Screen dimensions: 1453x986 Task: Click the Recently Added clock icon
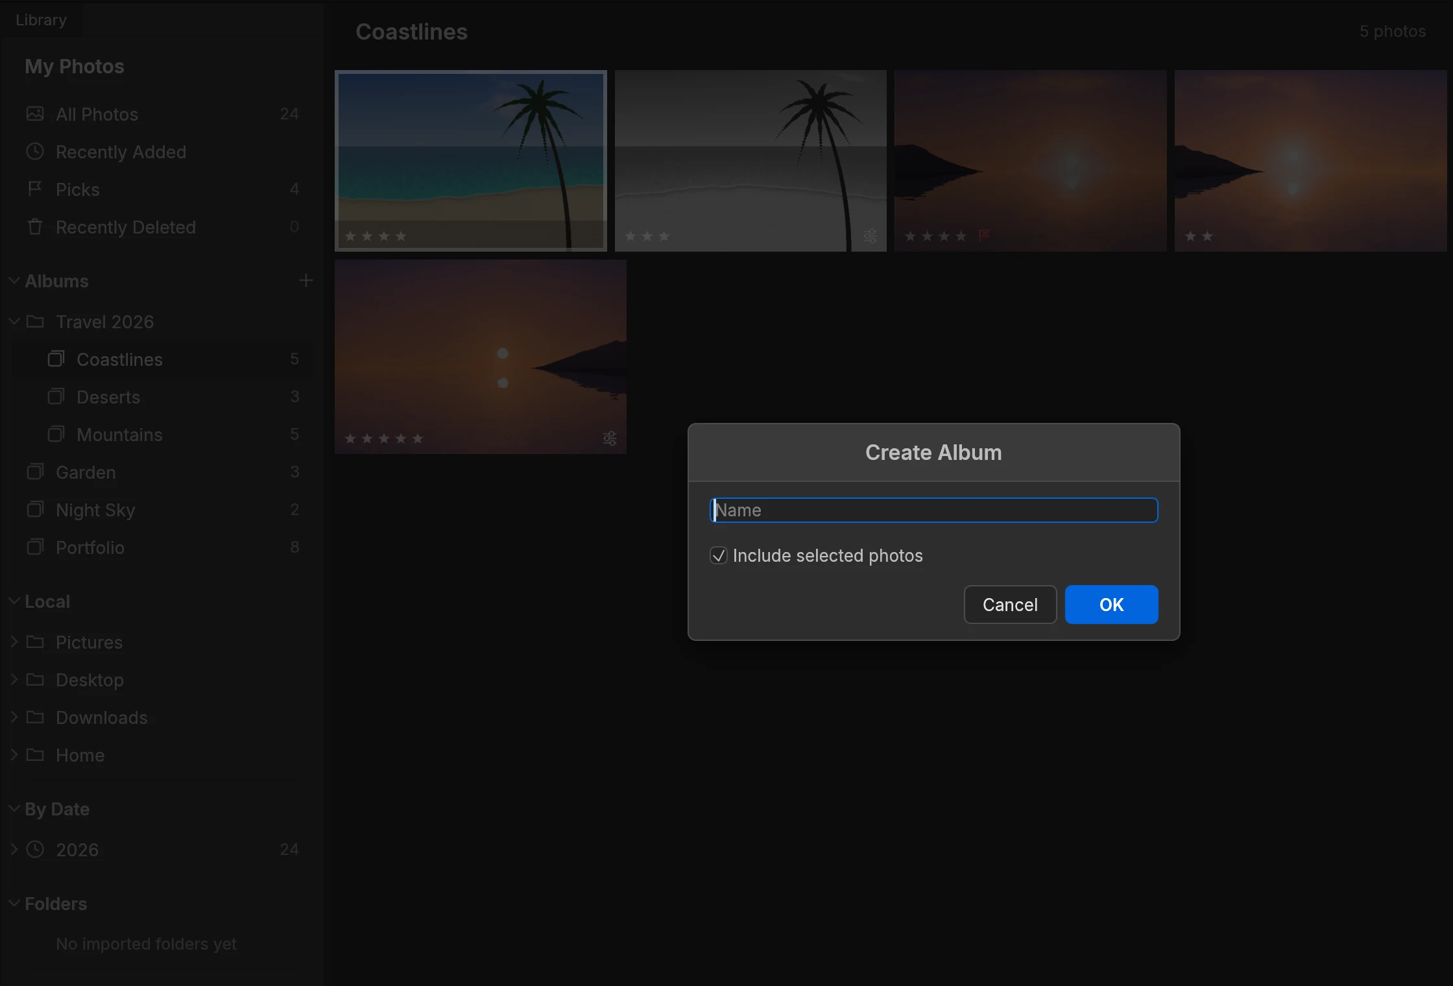tap(35, 152)
